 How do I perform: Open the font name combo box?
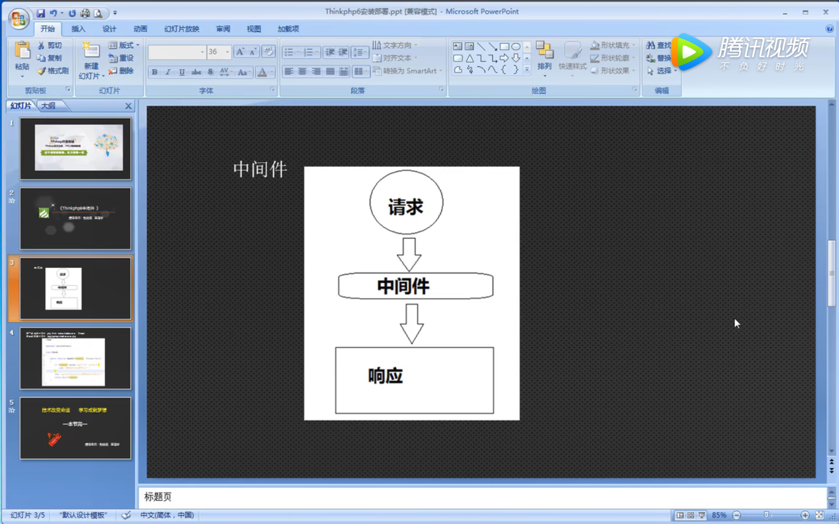[177, 52]
